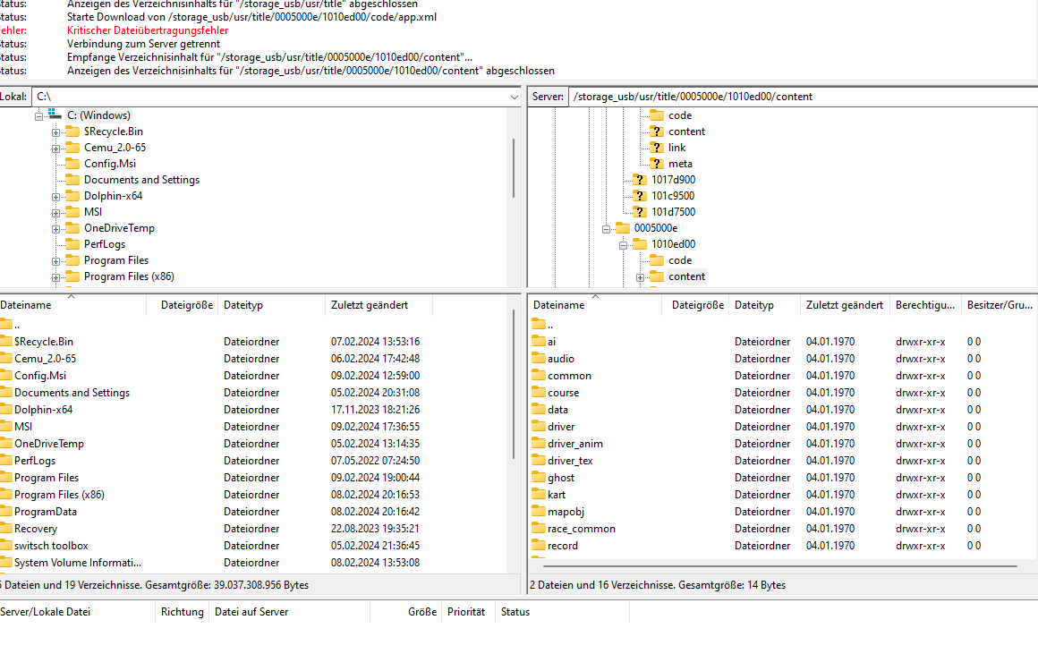Click the data folder icon on server
Viewport: 1038px width, 671px height.
[538, 410]
